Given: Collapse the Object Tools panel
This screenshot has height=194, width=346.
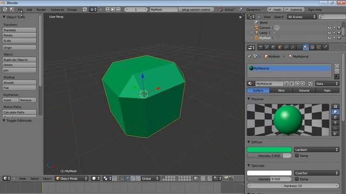Looking at the screenshot, I should click(4, 17).
